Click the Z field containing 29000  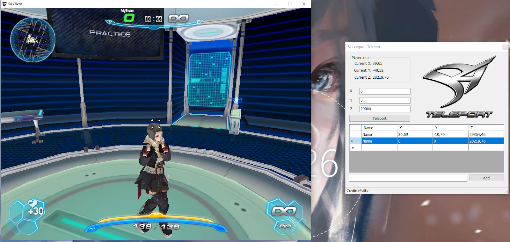click(x=385, y=109)
